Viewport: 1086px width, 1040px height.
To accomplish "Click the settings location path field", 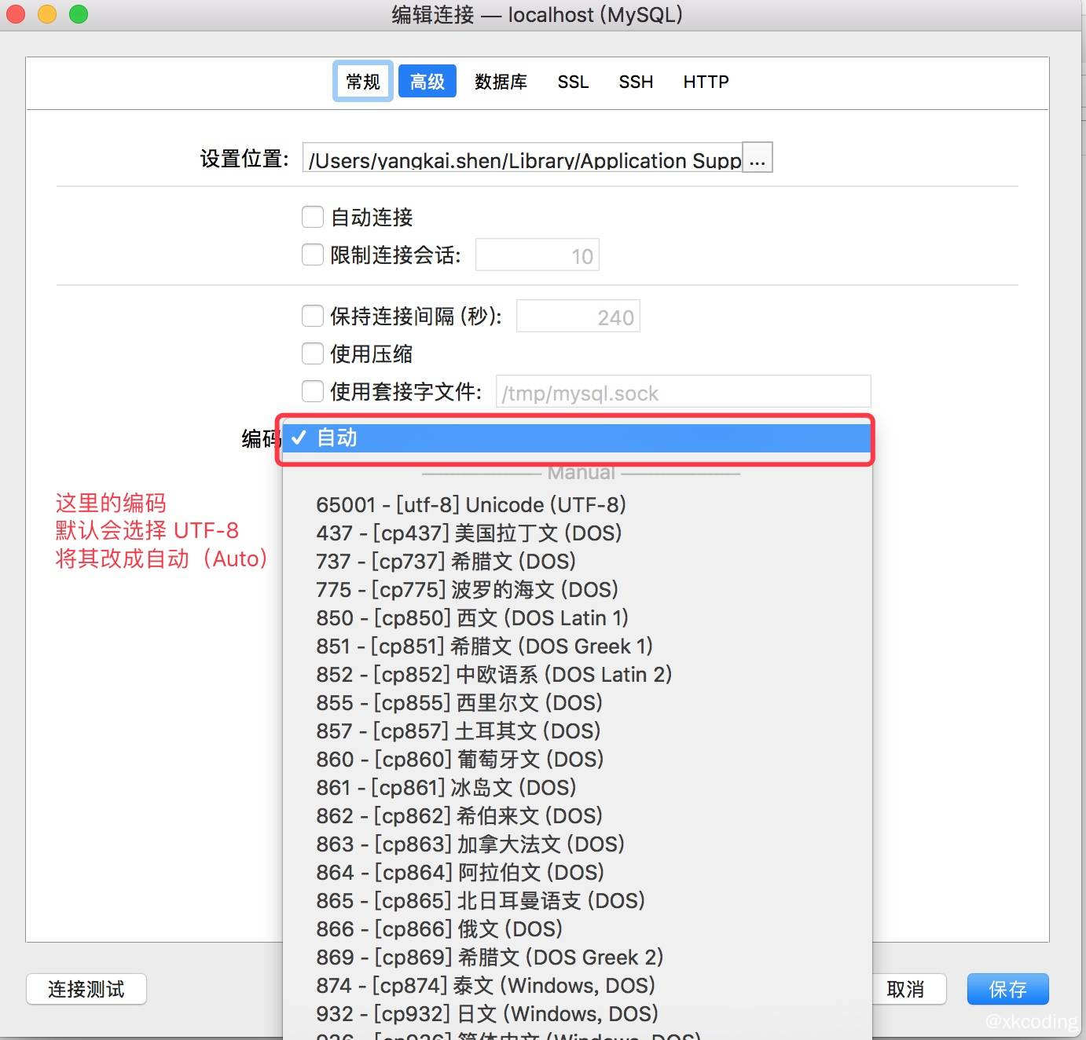I will tap(523, 159).
